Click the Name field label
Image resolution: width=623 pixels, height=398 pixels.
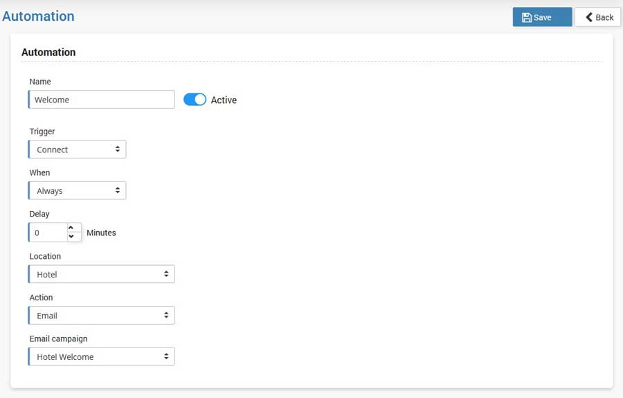(x=40, y=82)
